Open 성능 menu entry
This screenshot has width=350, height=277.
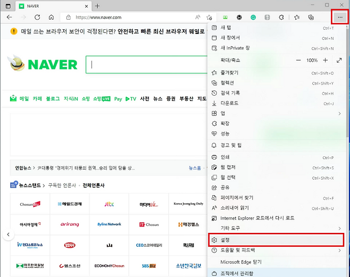tap(277, 134)
